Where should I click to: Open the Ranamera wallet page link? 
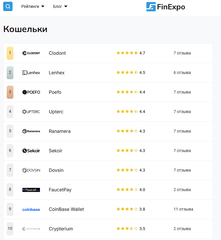pyautogui.click(x=59, y=131)
